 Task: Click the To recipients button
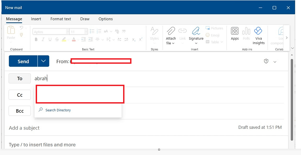[20, 79]
